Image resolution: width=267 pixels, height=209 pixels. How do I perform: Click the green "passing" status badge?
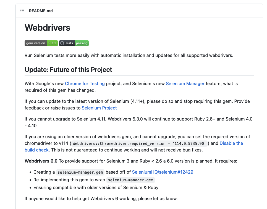[82, 43]
